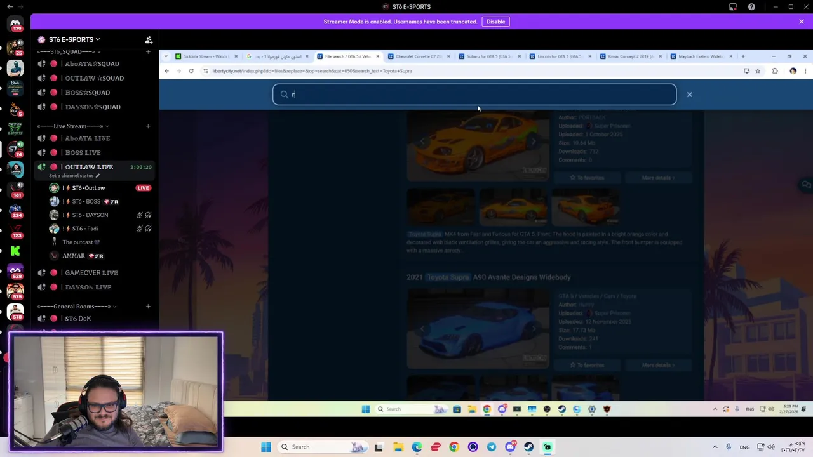Open Discord inbox icon in title bar
This screenshot has height=457, width=813.
(733, 6)
